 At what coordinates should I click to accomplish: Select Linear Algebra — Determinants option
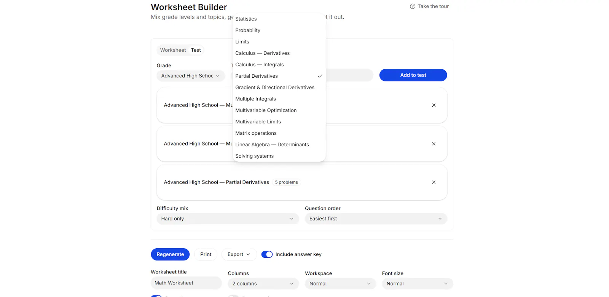click(x=279, y=145)
